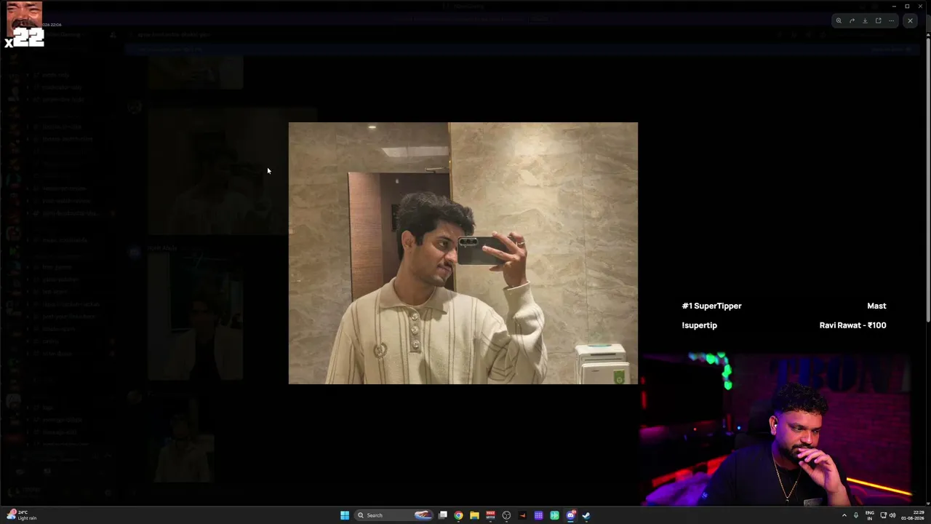Click the Ravi Rawat - ₹100 tip text
The height and width of the screenshot is (524, 931).
852,325
